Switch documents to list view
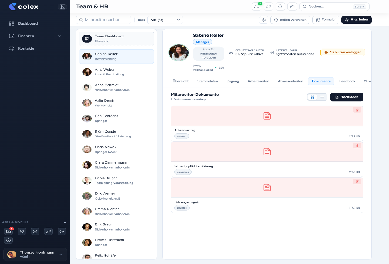Image resolution: width=389 pixels, height=264 pixels. click(x=322, y=97)
